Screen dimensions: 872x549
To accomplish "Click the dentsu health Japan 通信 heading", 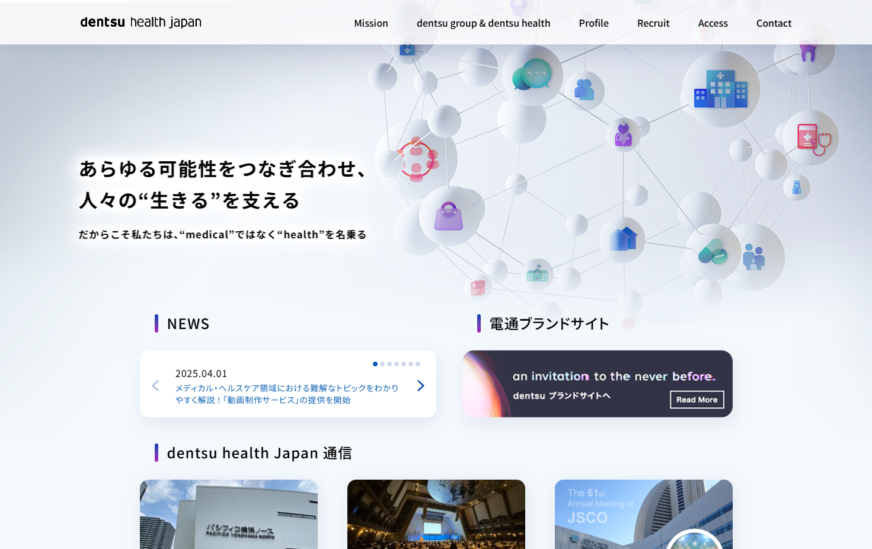I will pos(259,453).
